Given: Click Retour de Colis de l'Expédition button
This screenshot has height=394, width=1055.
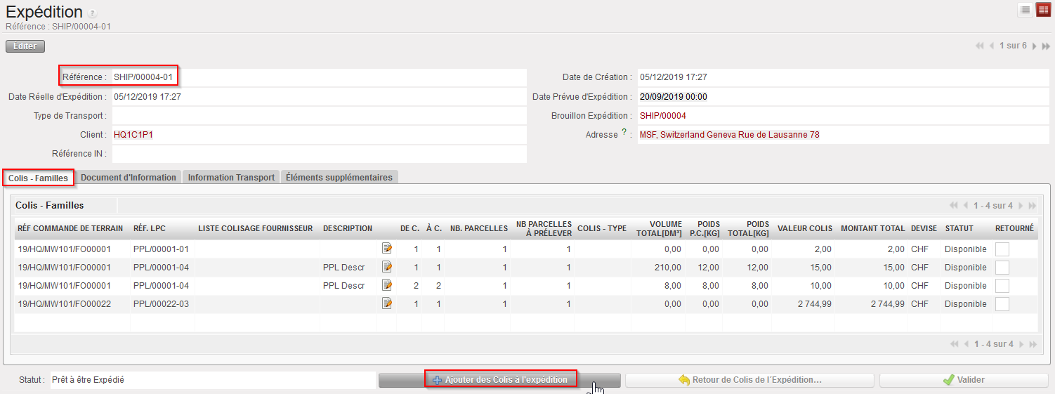Looking at the screenshot, I should tap(749, 380).
